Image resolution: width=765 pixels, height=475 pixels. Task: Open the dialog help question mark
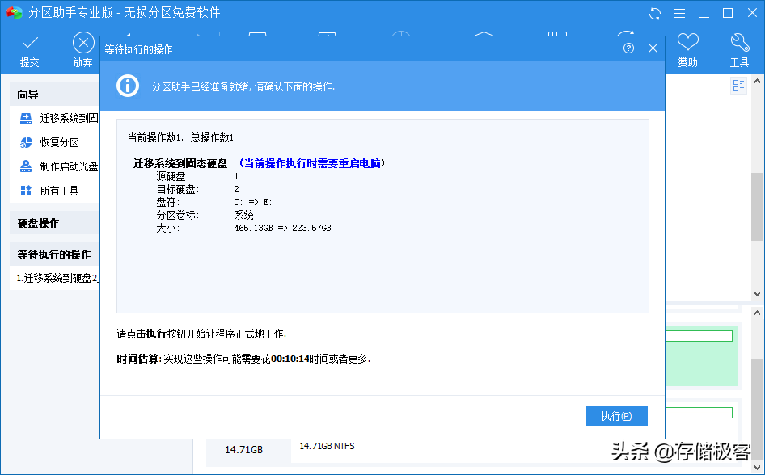click(x=628, y=48)
